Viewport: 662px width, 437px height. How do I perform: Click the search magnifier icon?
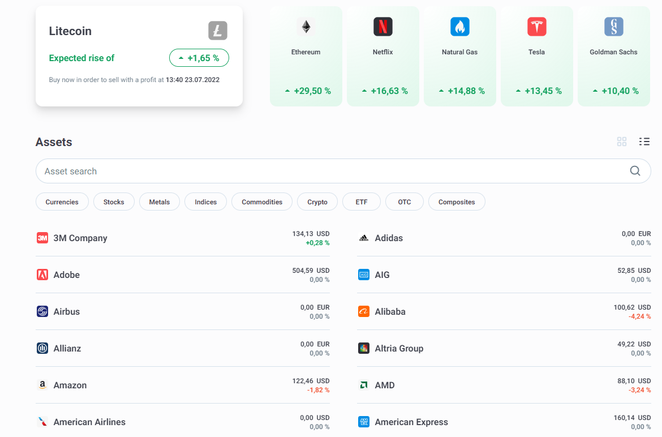pos(635,170)
